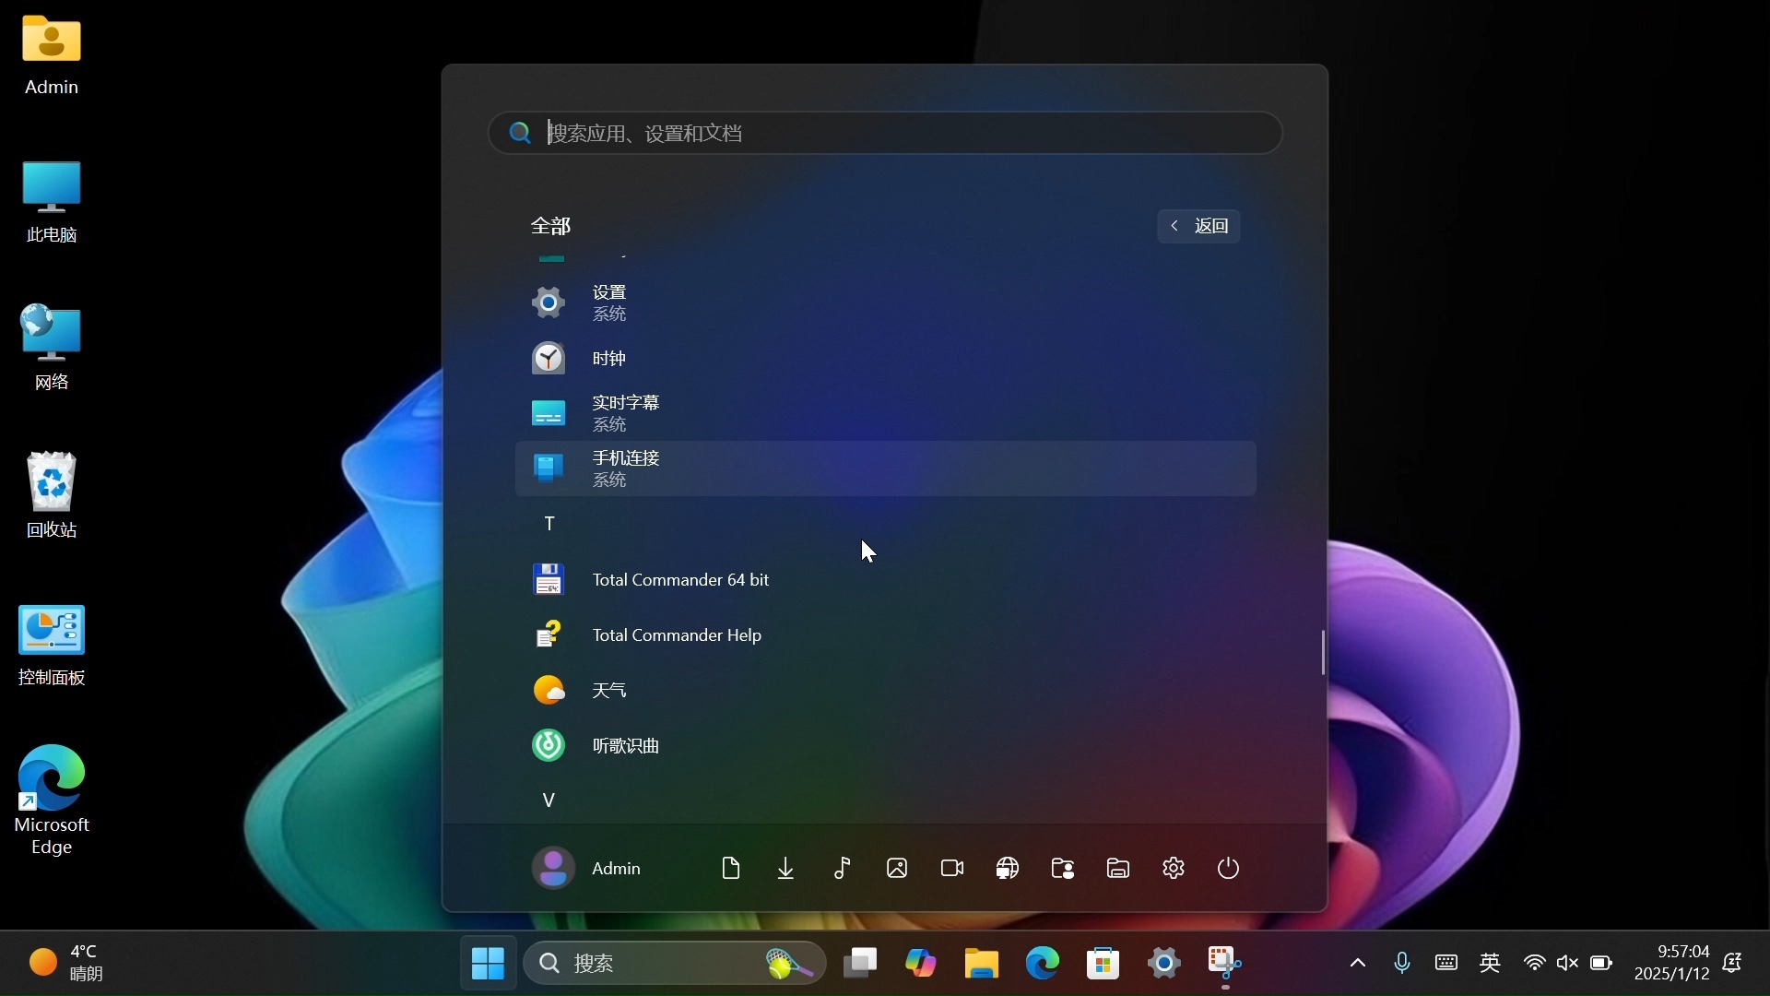
Task: Toggle the microphone in the system tray
Action: click(x=1401, y=963)
